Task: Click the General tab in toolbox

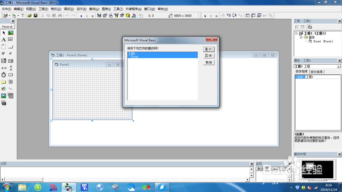Action: 7,27
